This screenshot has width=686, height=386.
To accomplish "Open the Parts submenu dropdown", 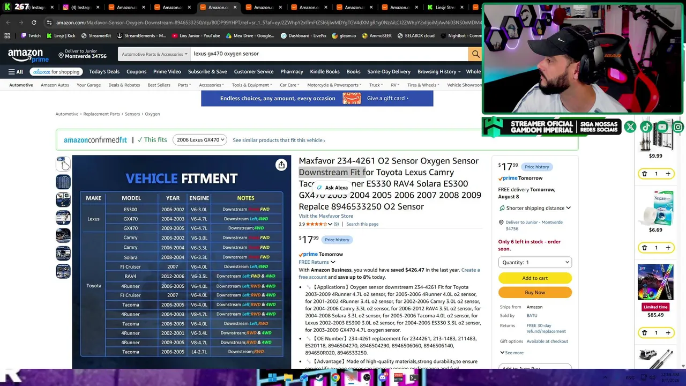I will (x=185, y=85).
